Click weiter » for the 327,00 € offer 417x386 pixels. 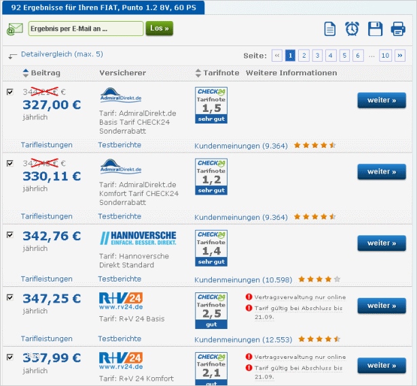pyautogui.click(x=382, y=100)
